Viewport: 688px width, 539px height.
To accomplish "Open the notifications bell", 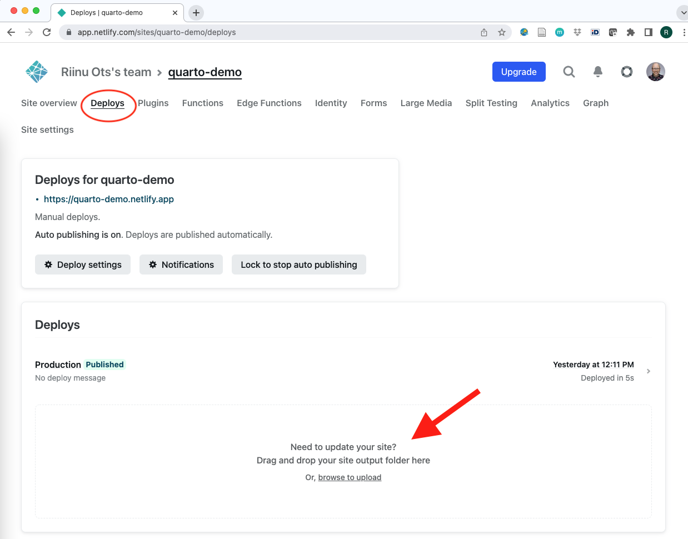I will tap(598, 72).
